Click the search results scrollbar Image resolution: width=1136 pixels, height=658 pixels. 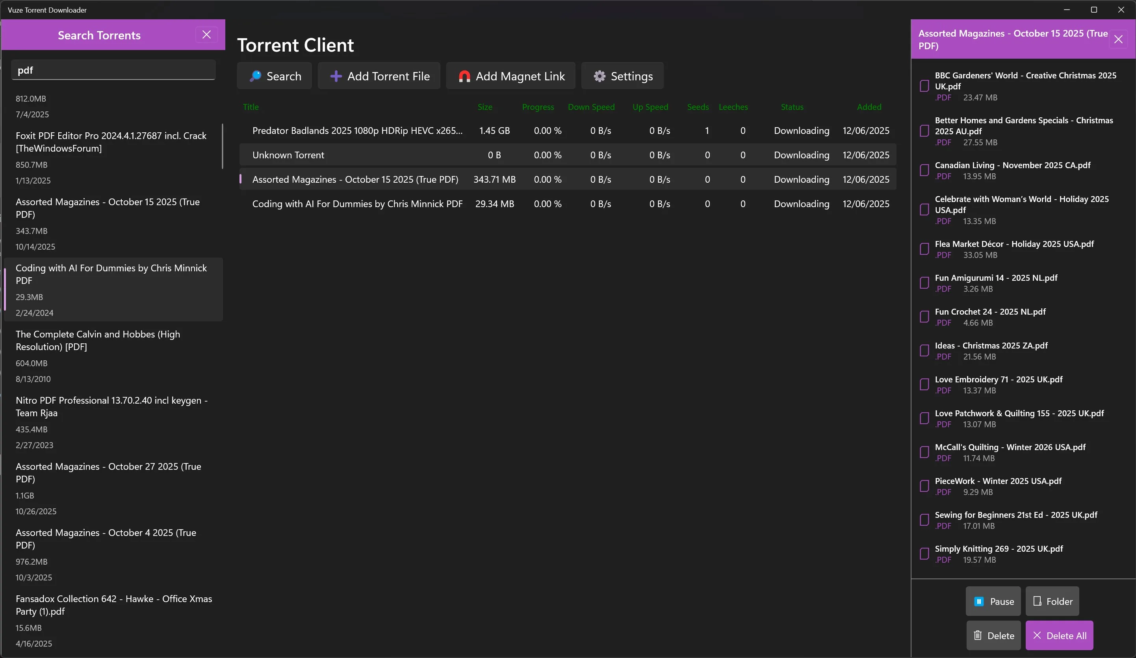point(223,146)
